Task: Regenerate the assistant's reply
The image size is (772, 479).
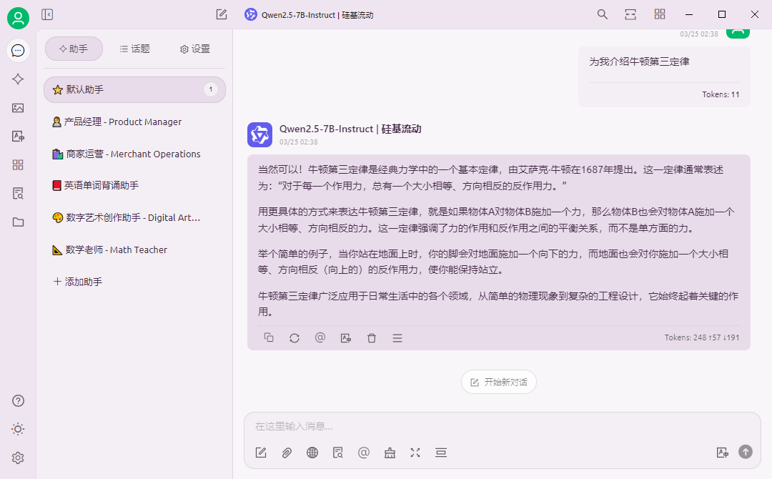Action: pyautogui.click(x=295, y=337)
